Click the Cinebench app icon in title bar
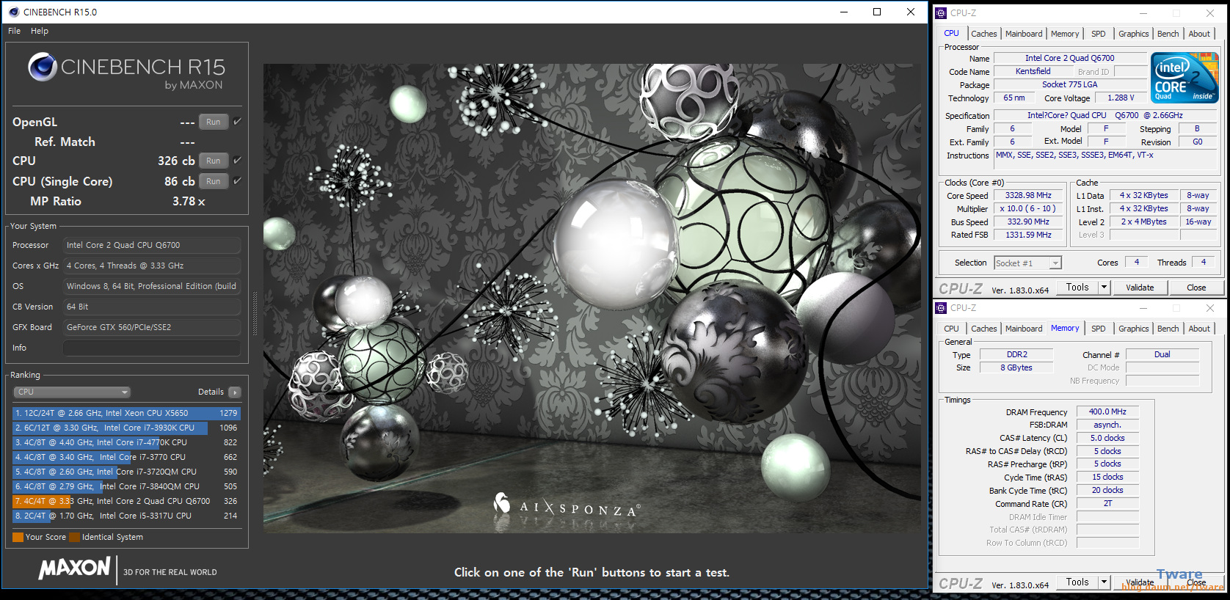 (14, 12)
